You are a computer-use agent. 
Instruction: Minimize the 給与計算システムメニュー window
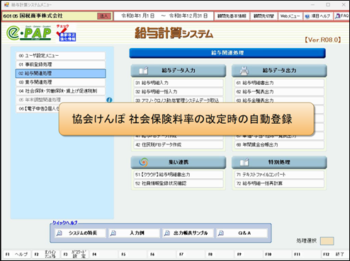coord(312,4)
